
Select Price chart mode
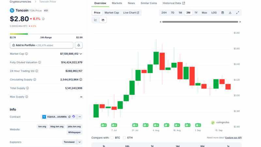coord(97,13)
